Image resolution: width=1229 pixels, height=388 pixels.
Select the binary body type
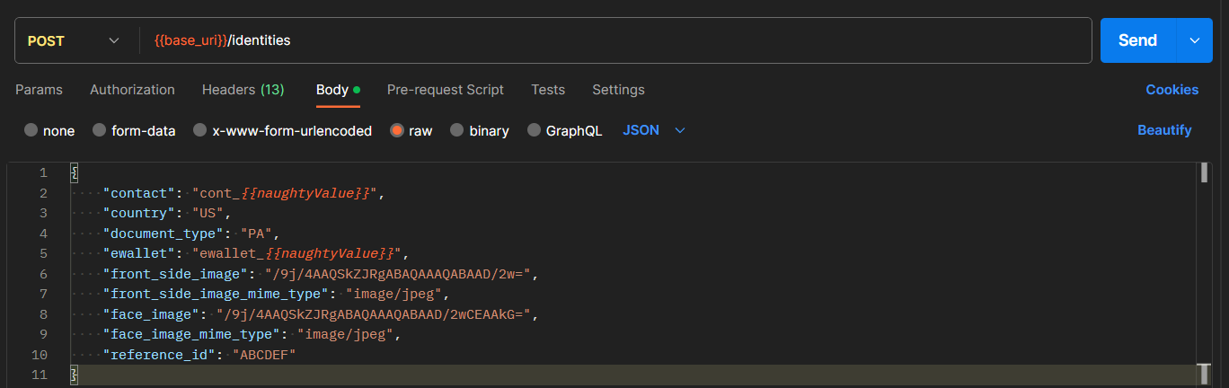479,130
